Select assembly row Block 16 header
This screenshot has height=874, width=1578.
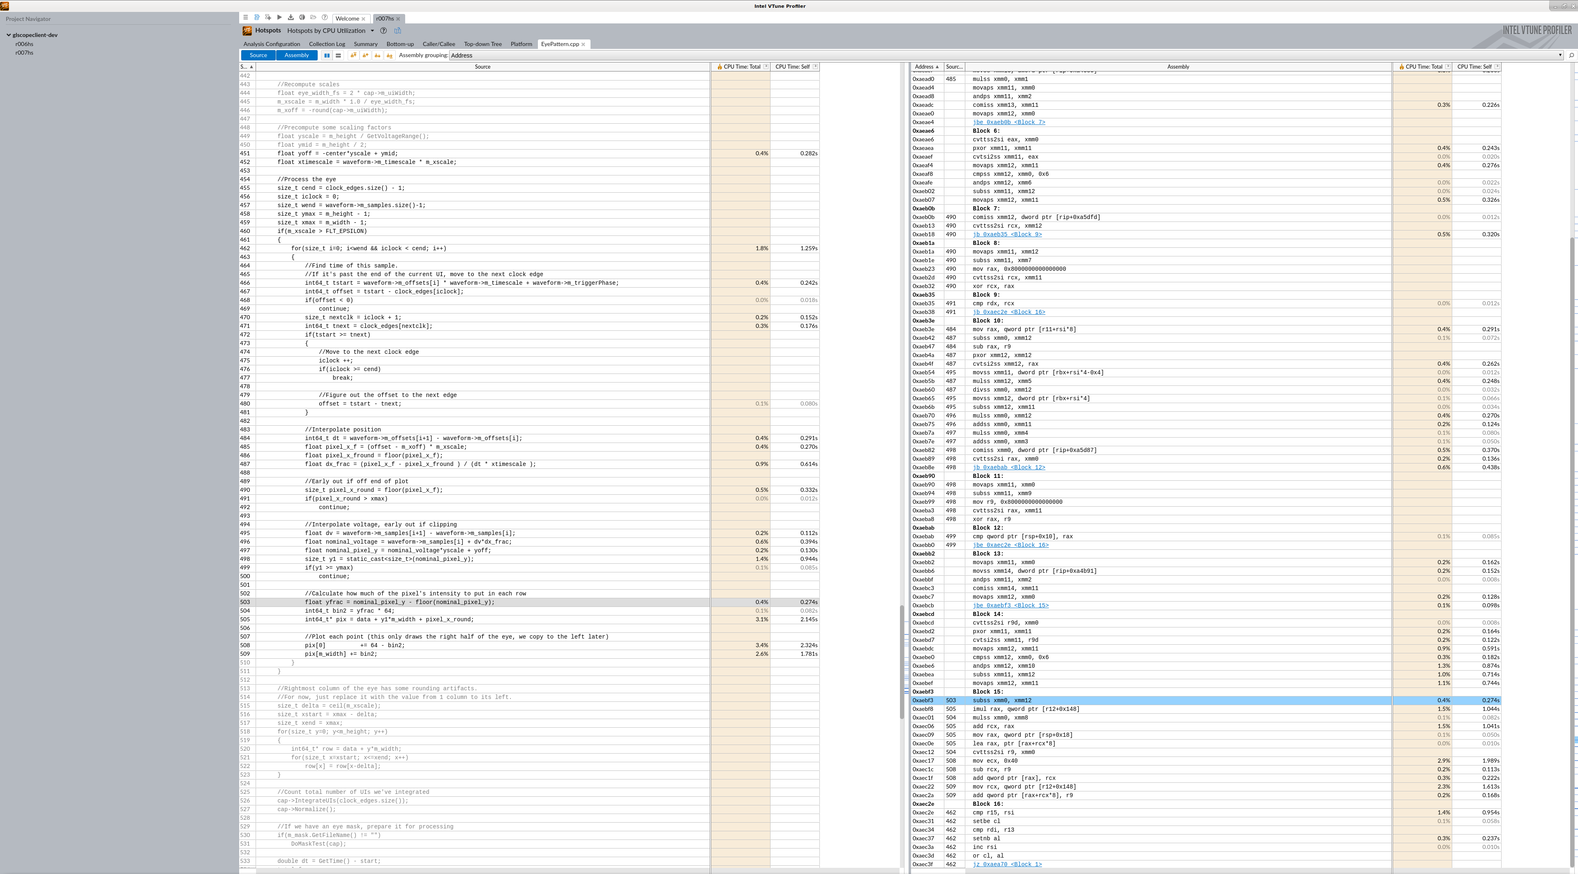coord(1206,804)
